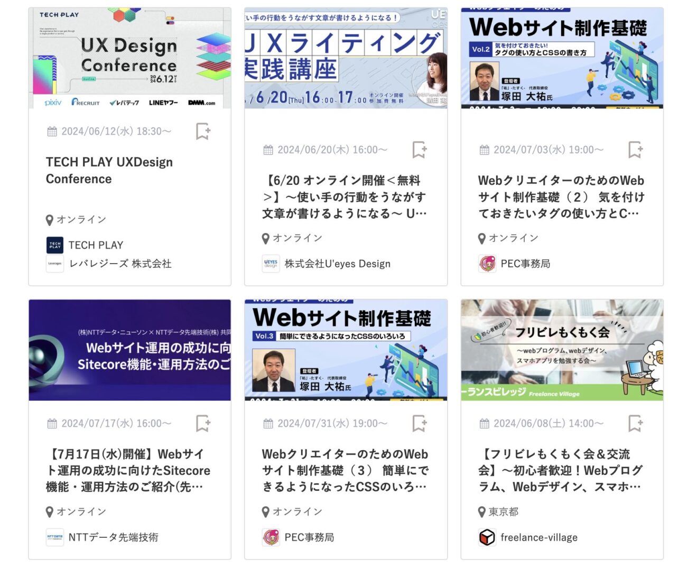Open the フリビレもくもく会 banner image
This screenshot has width=687, height=570.
562,350
